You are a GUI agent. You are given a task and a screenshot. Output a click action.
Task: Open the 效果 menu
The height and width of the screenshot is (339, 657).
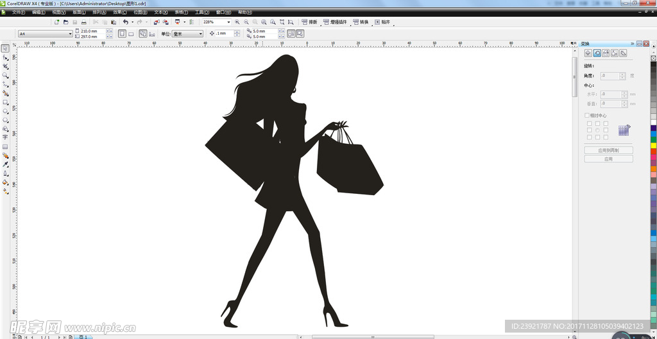[120, 12]
